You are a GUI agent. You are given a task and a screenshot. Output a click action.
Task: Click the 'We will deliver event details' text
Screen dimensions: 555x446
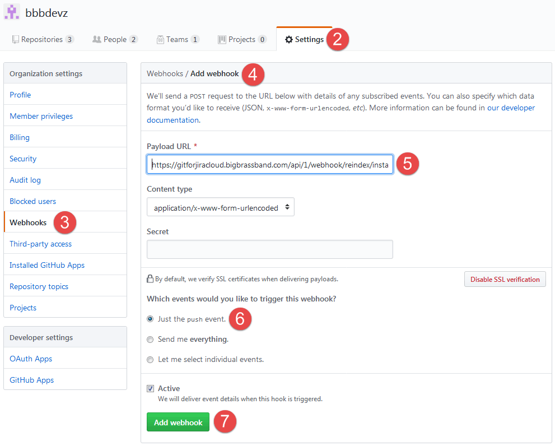pyautogui.click(x=240, y=399)
